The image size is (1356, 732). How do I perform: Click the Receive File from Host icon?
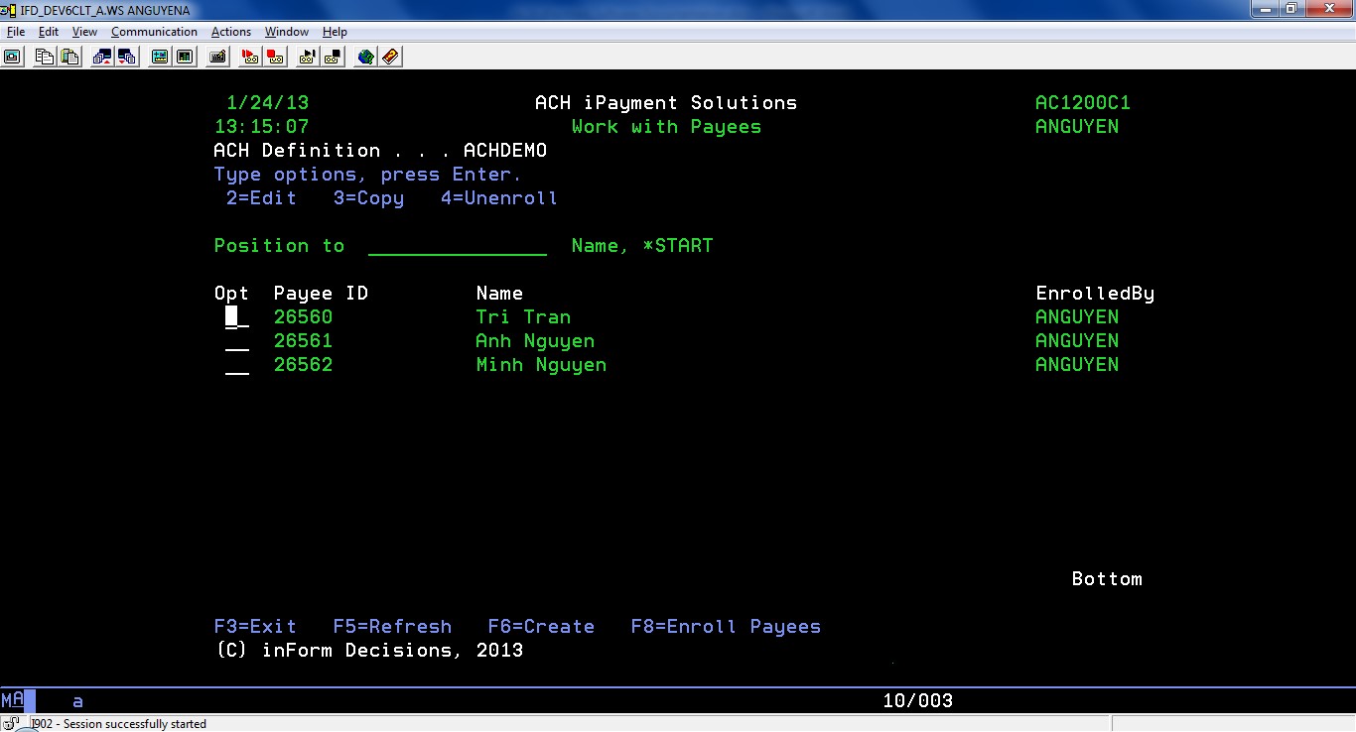pos(127,57)
